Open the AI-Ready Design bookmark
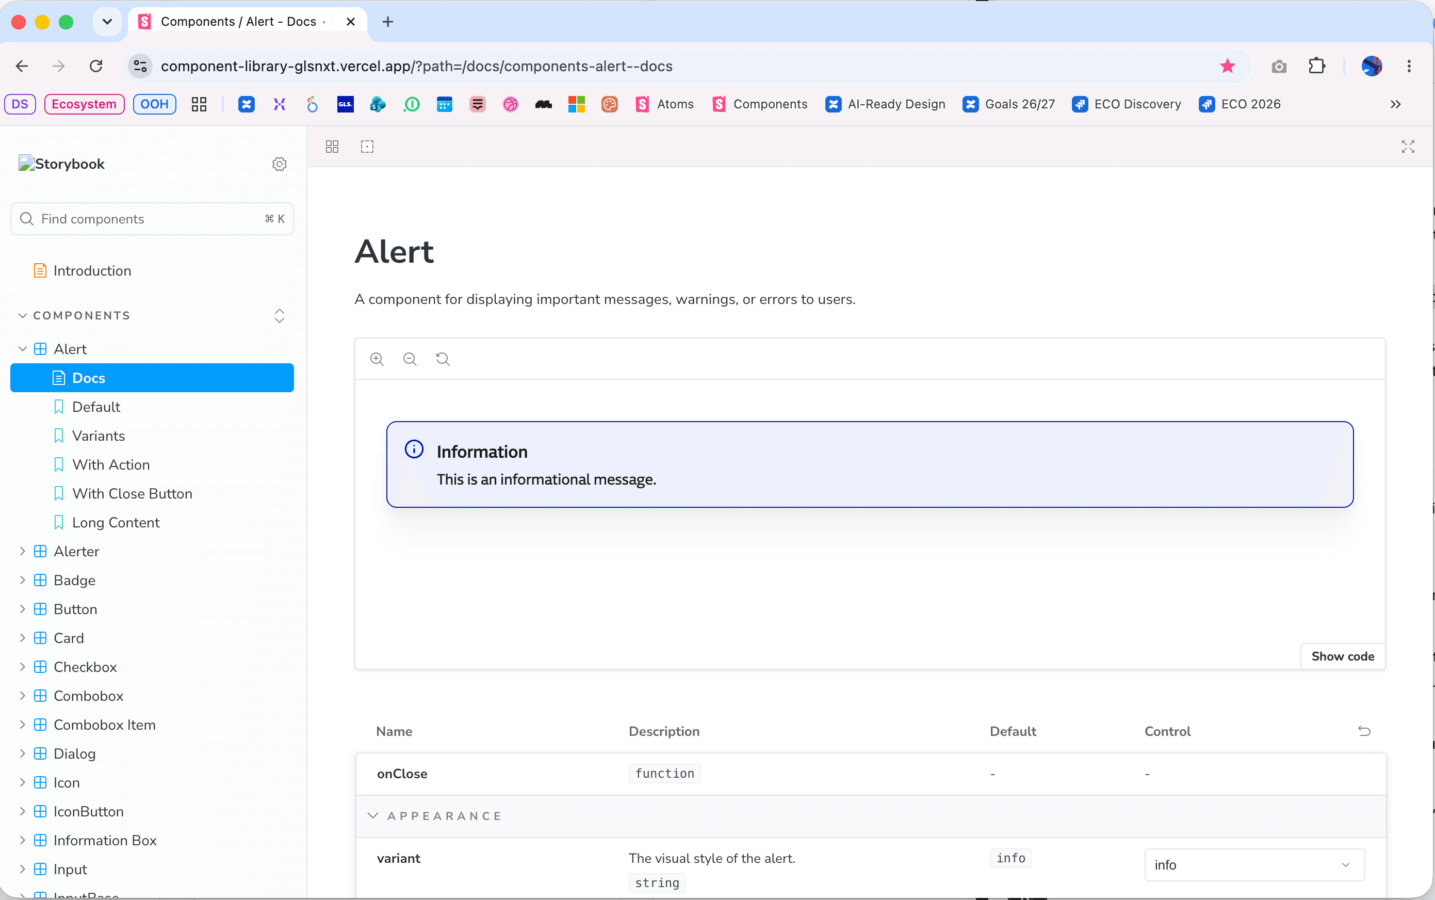Viewport: 1435px width, 900px height. (885, 104)
